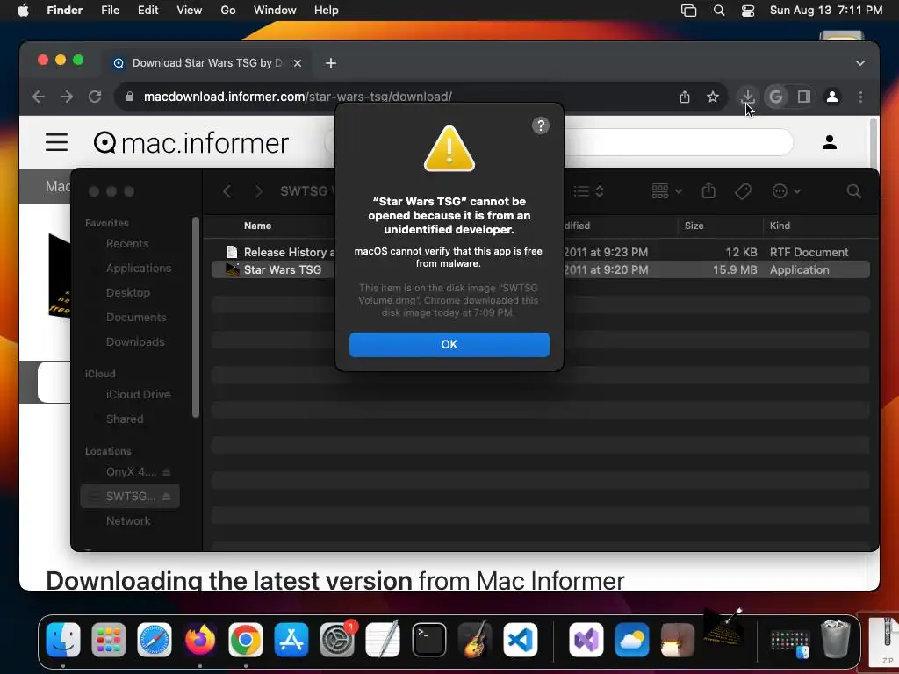Open Stage Manager icon in menu bar

pyautogui.click(x=688, y=11)
